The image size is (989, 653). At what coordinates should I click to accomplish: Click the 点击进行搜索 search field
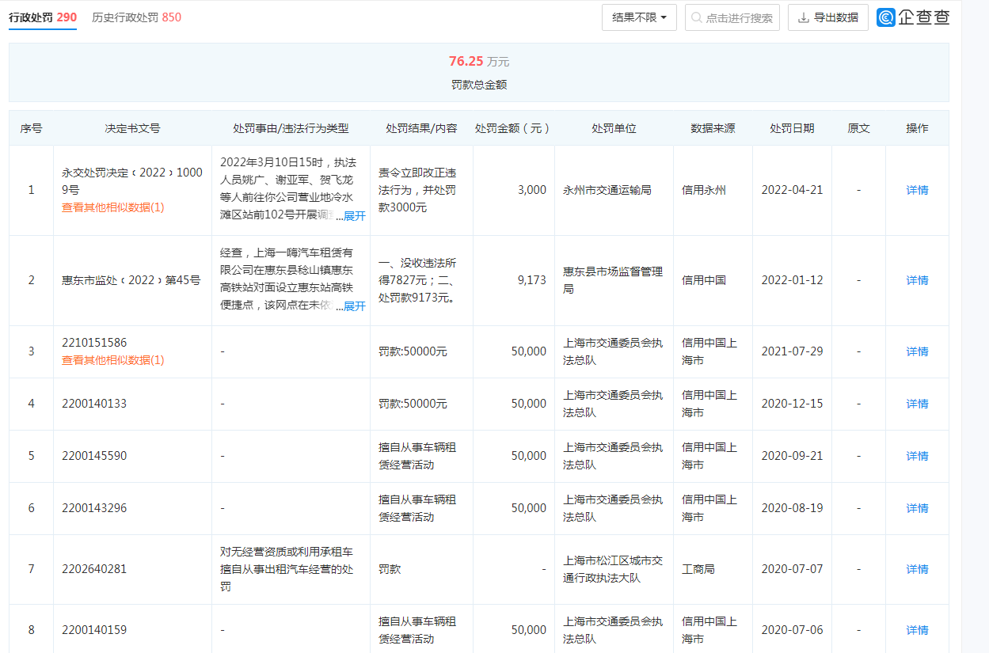pos(732,17)
